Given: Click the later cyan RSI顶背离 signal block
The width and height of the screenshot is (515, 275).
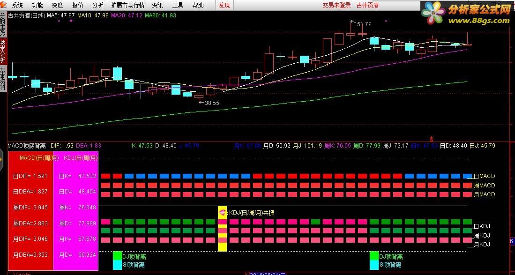Looking at the screenshot, I should tap(374, 265).
